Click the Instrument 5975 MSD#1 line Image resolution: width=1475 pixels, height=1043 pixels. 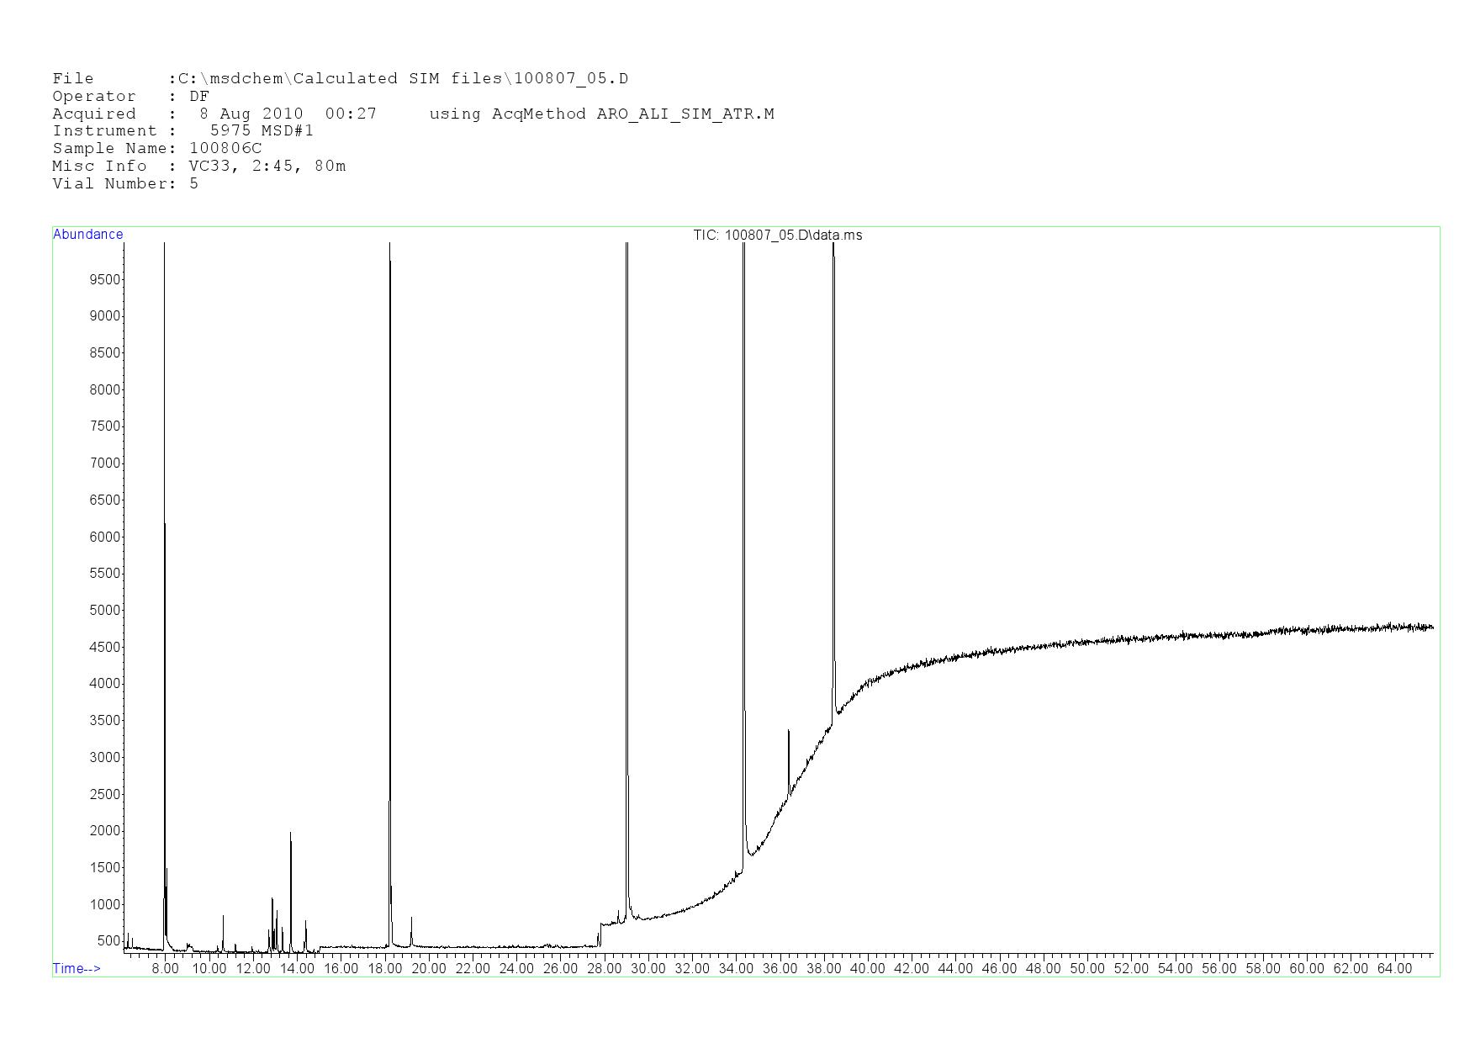click(x=182, y=131)
